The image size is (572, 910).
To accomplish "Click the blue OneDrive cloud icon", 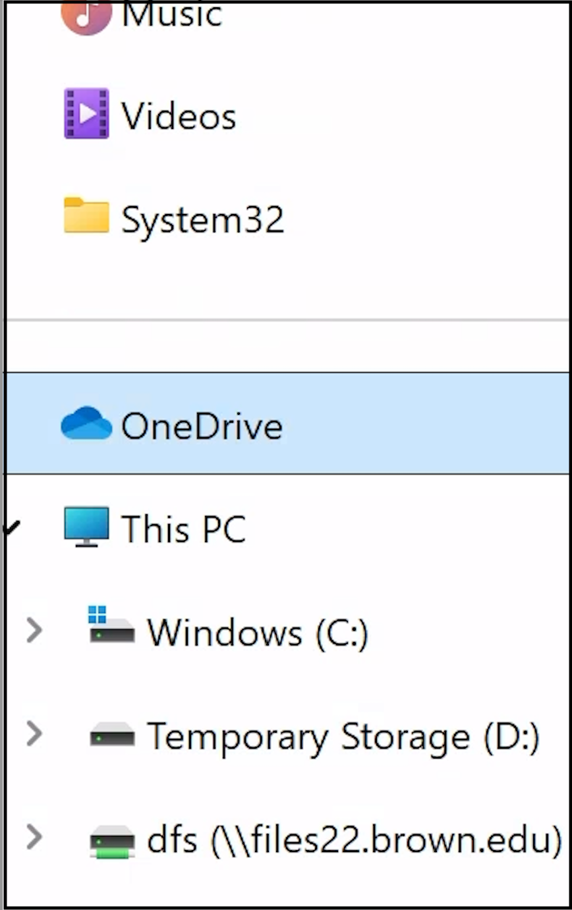I will tap(86, 423).
